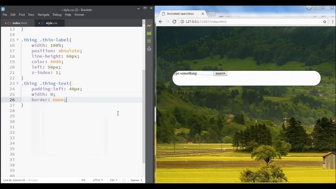Reload the page in browser

pyautogui.click(x=174, y=22)
